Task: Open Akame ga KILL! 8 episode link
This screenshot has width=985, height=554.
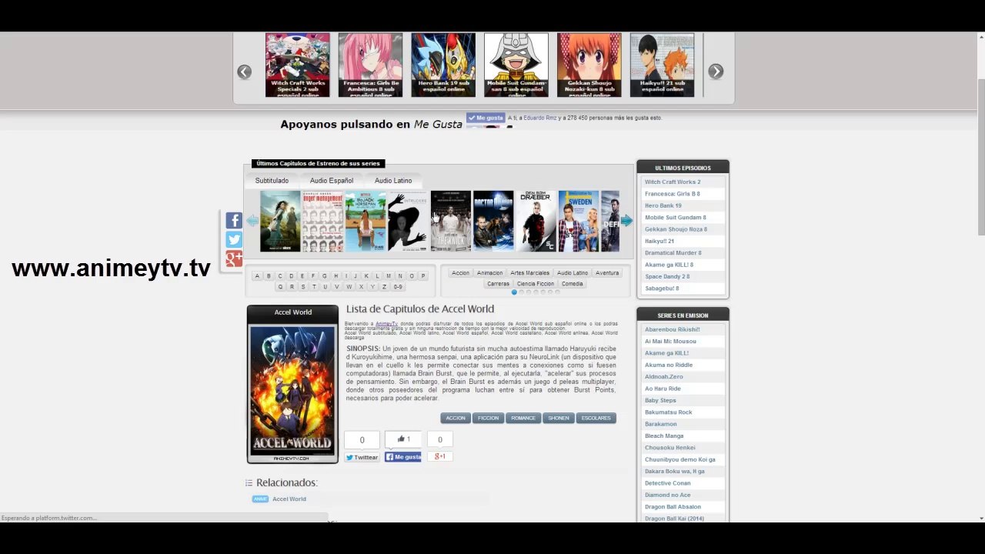Action: [669, 265]
